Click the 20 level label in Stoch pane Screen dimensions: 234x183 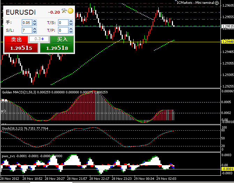[224, 146]
